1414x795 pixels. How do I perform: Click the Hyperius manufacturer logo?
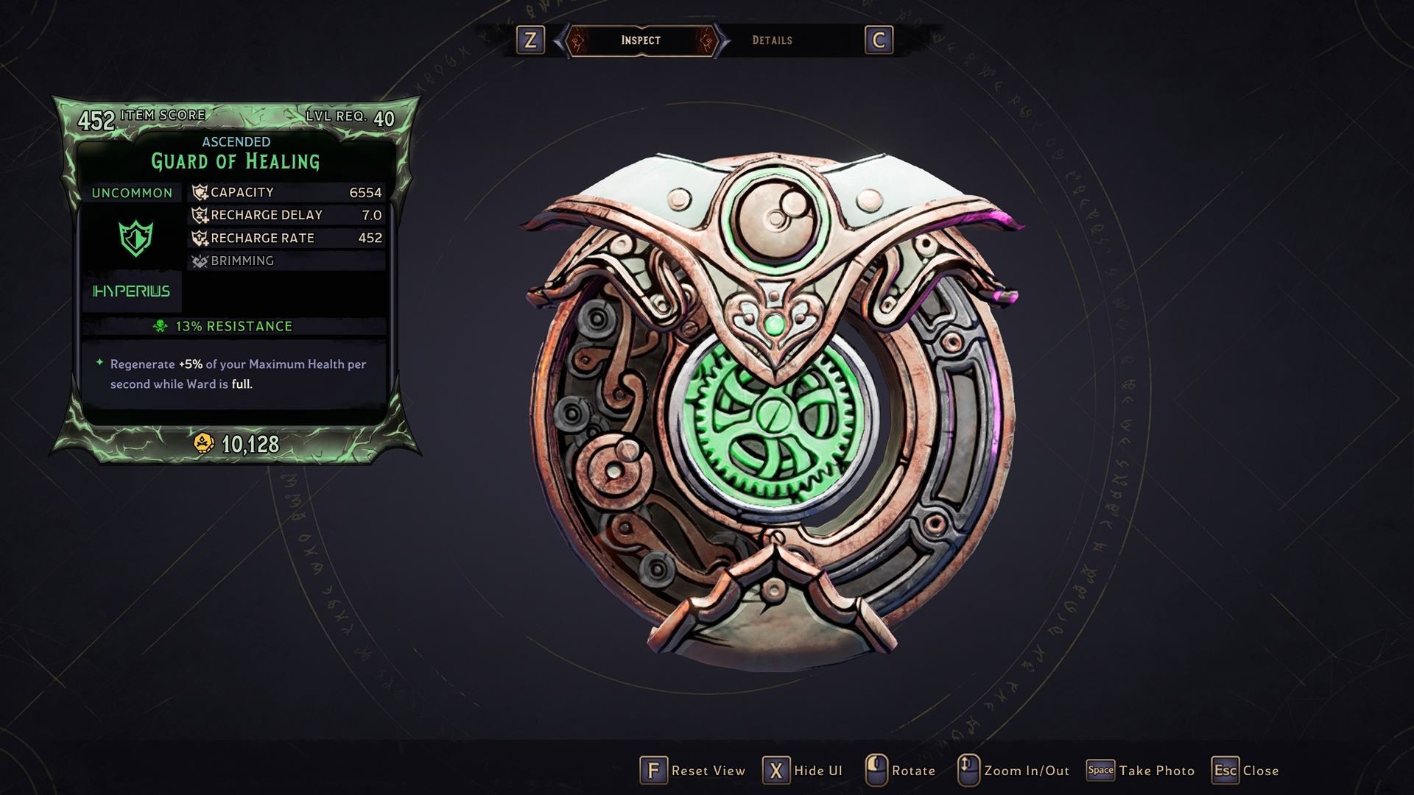pos(131,291)
